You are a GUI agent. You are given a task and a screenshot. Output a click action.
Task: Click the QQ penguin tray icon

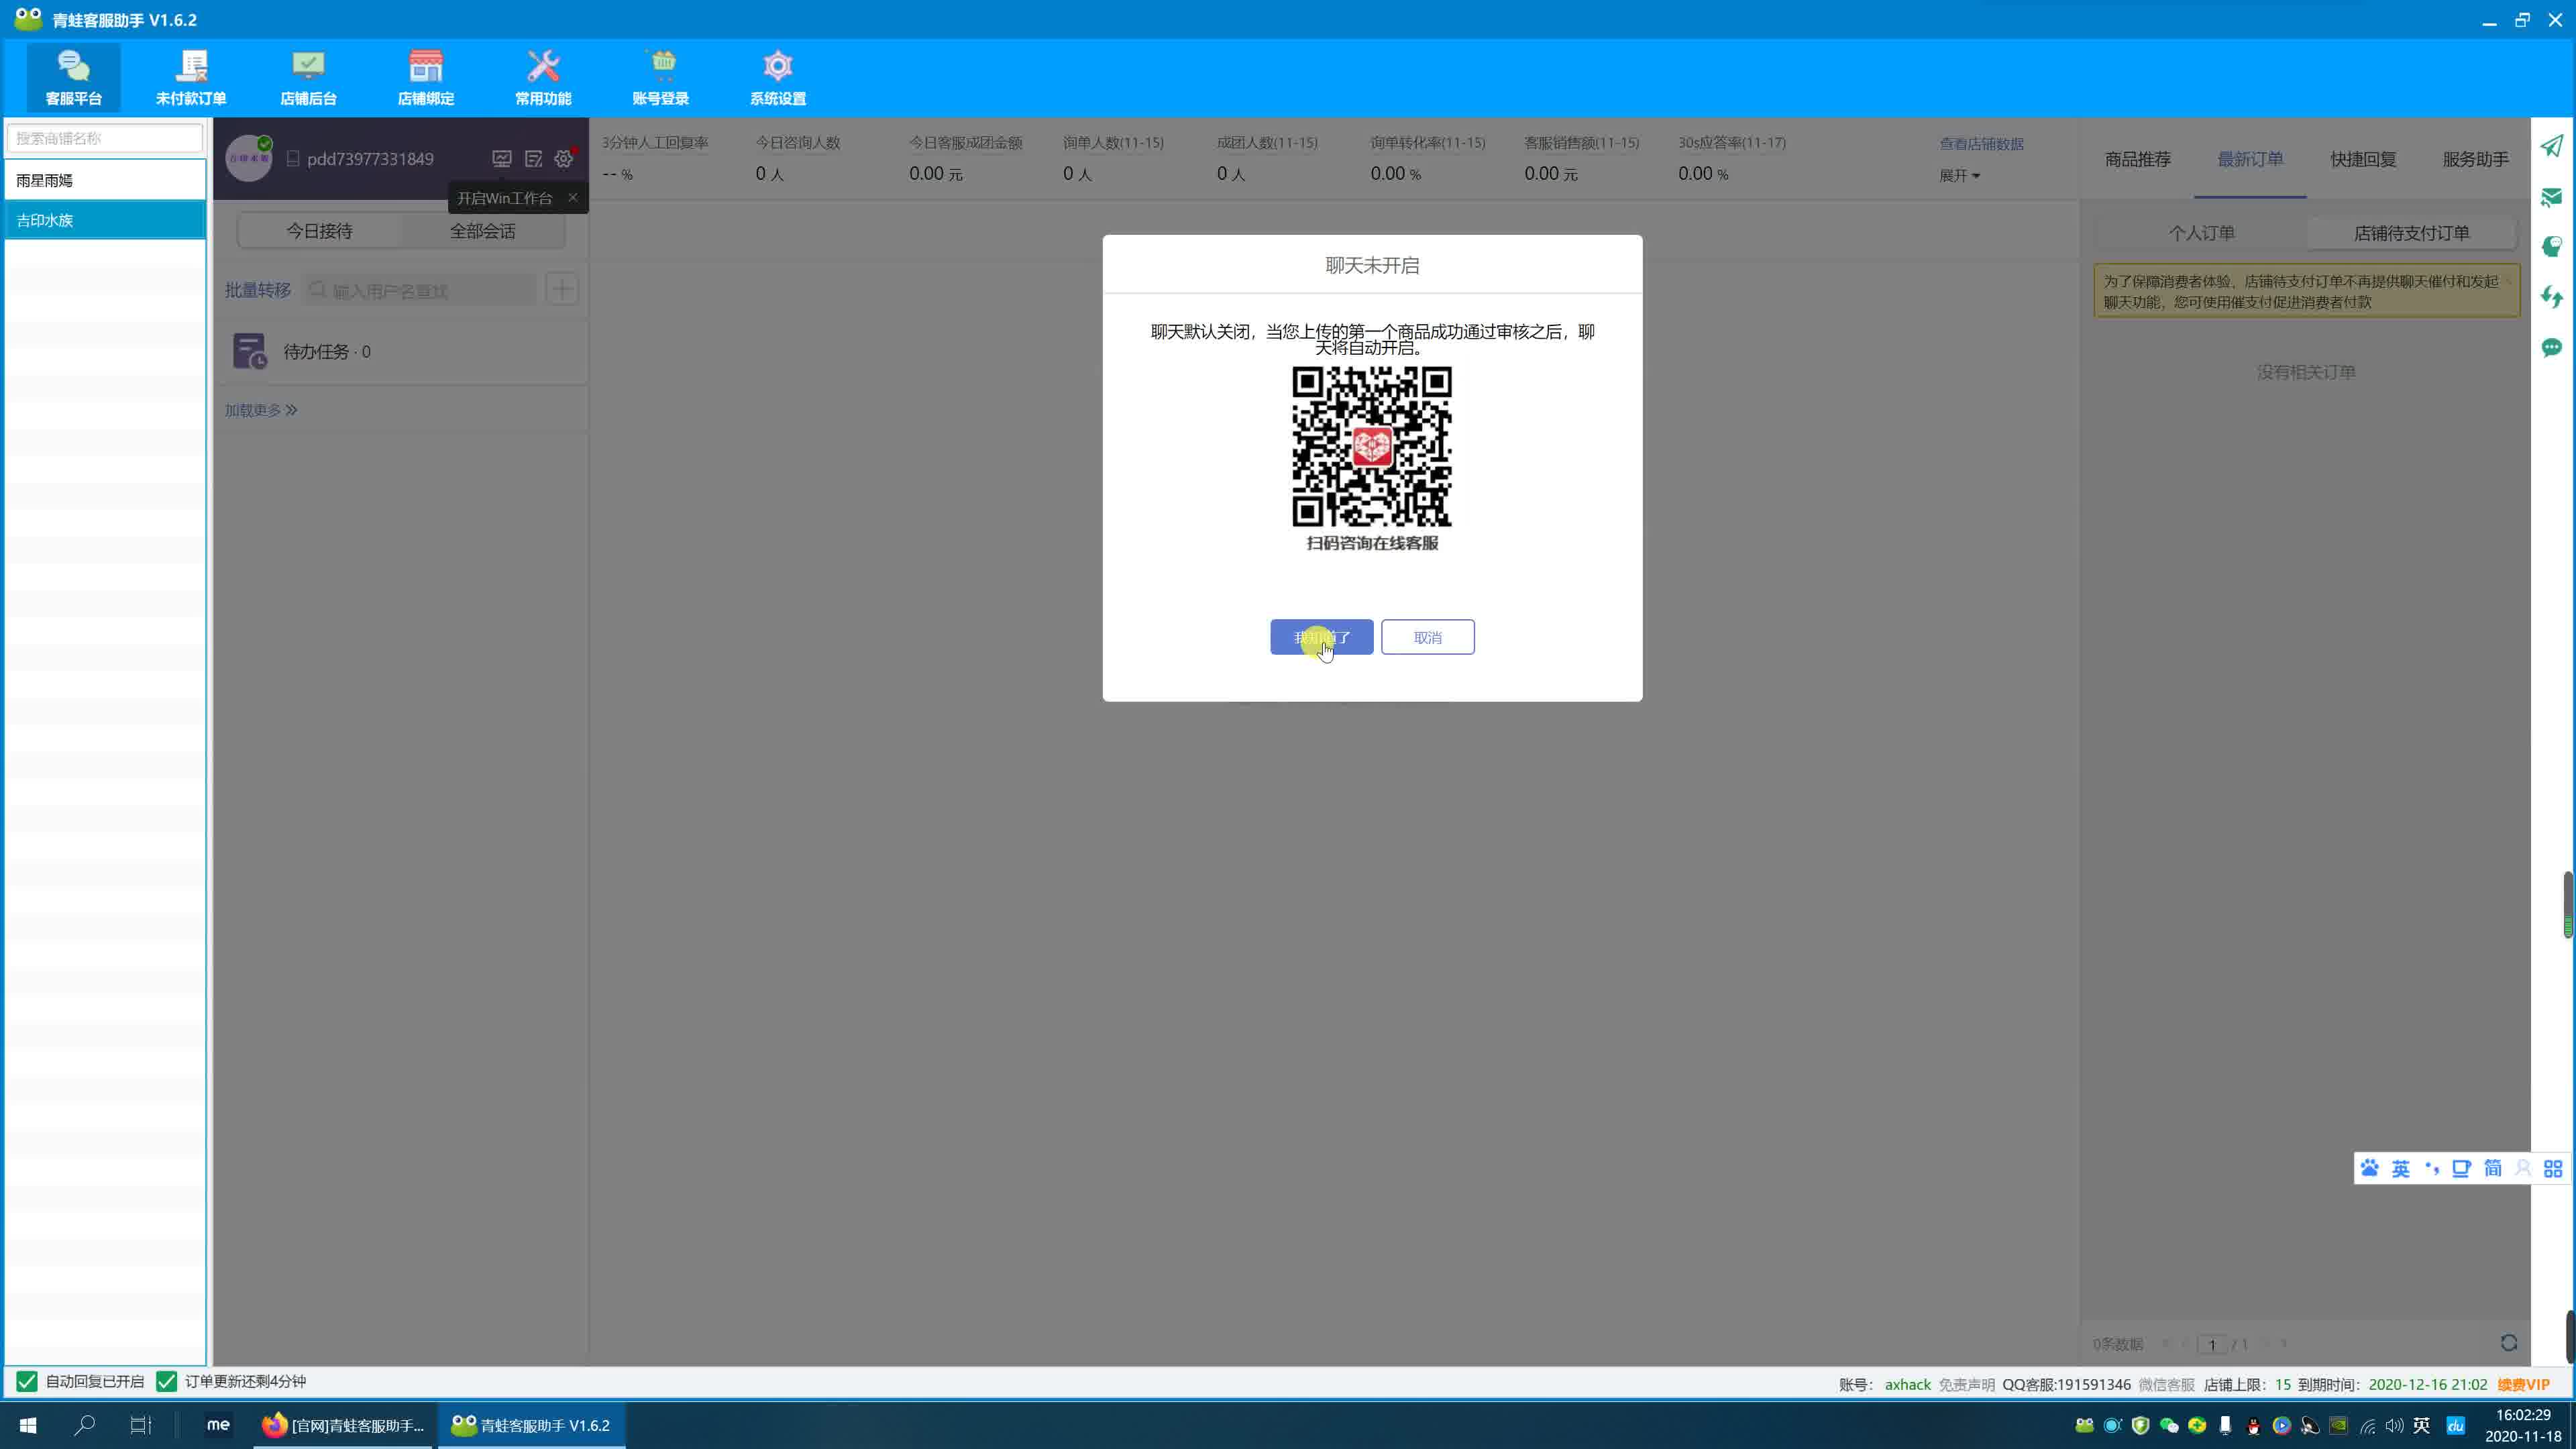tap(2253, 1426)
